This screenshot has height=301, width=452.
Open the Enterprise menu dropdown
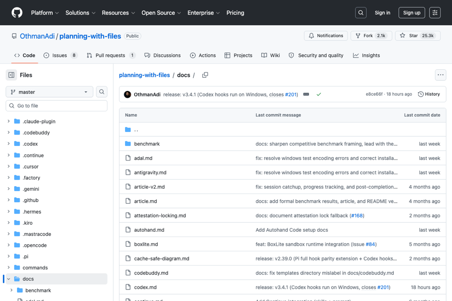(203, 13)
